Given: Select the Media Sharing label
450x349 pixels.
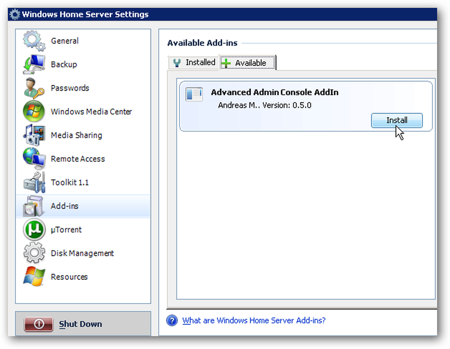Looking at the screenshot, I should (76, 135).
